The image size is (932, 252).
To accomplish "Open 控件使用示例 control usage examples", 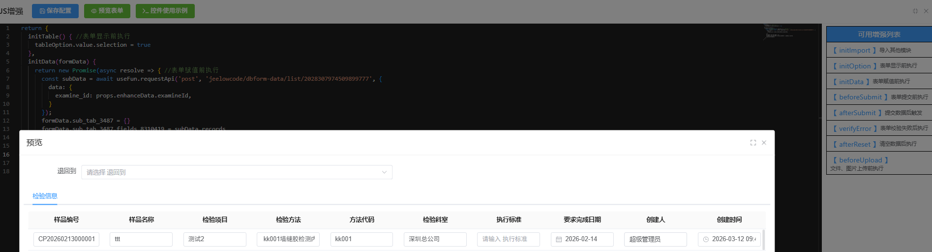I will pyautogui.click(x=165, y=11).
